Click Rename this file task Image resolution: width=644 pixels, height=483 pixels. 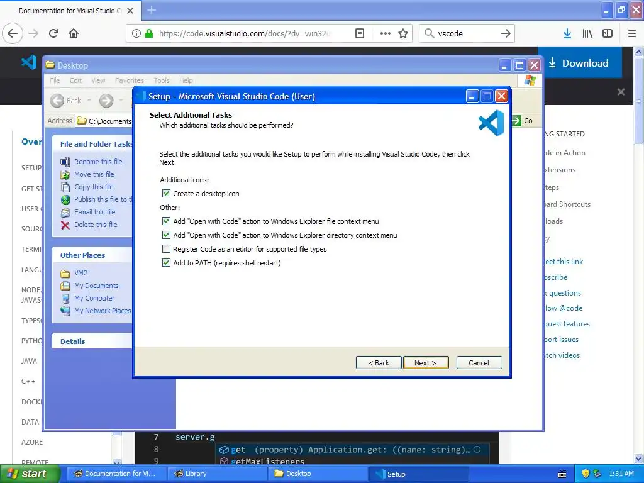pos(98,162)
